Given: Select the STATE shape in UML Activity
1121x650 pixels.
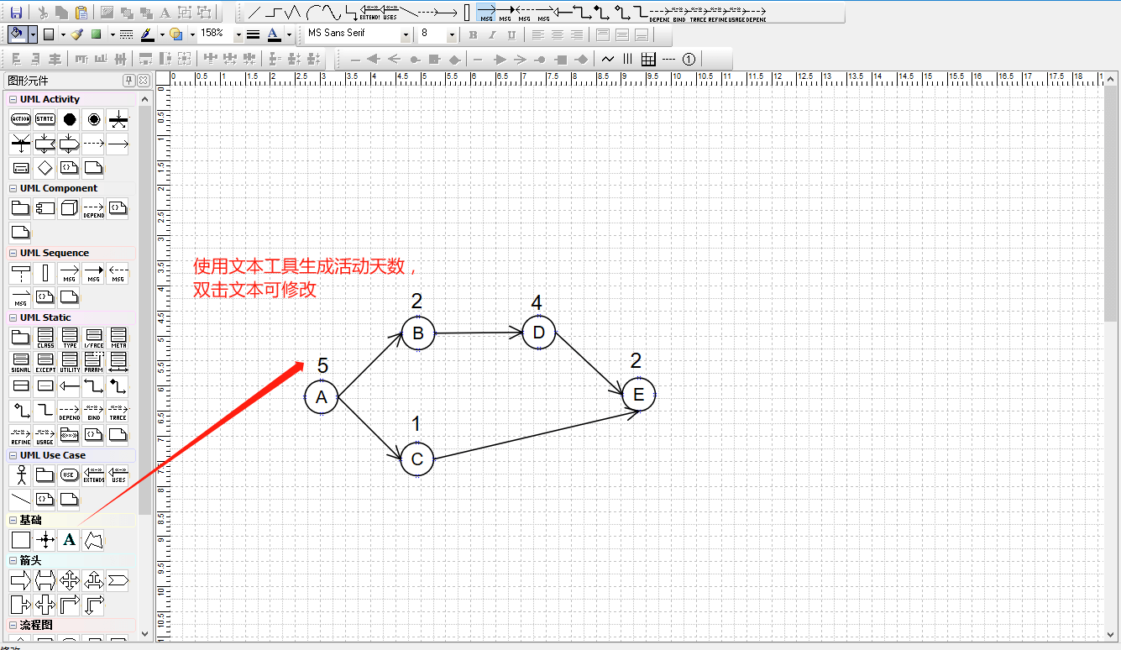Looking at the screenshot, I should (45, 118).
